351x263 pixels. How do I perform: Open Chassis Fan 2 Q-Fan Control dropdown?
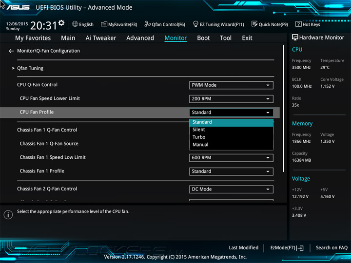(x=231, y=189)
